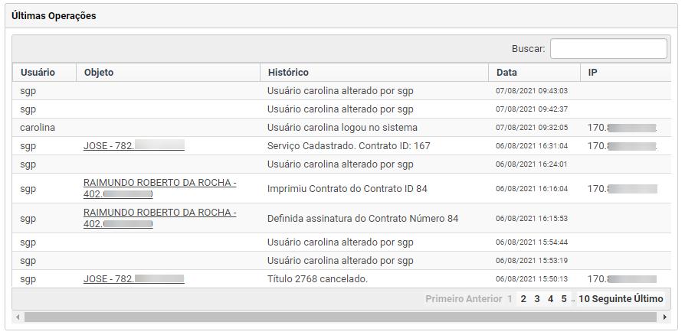
Task: Go to page 10 of results
Action: [x=584, y=299]
